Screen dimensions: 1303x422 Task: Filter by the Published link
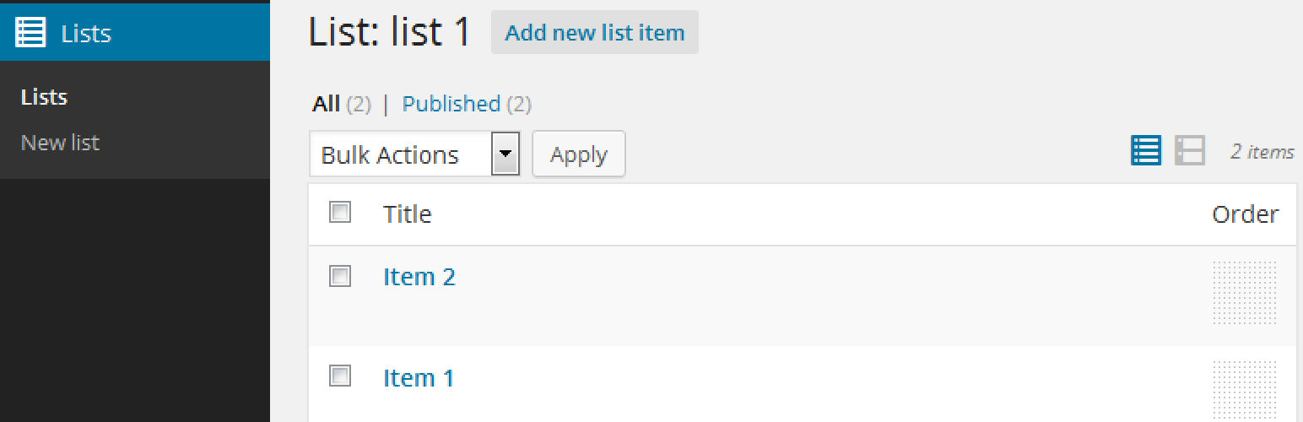click(451, 104)
